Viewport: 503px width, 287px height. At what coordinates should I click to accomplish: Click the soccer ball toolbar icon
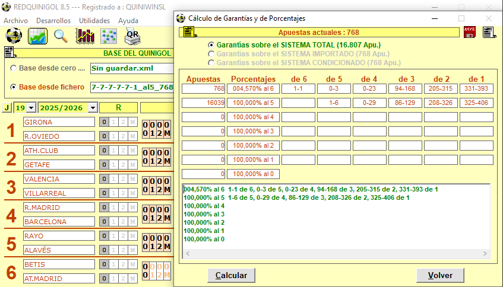pos(14,36)
